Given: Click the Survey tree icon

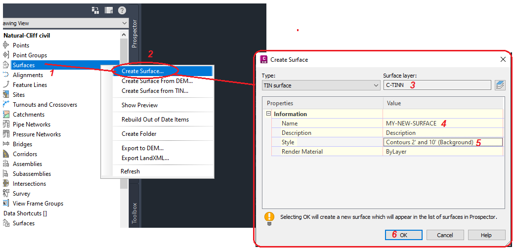Looking at the screenshot, I should point(6,193).
